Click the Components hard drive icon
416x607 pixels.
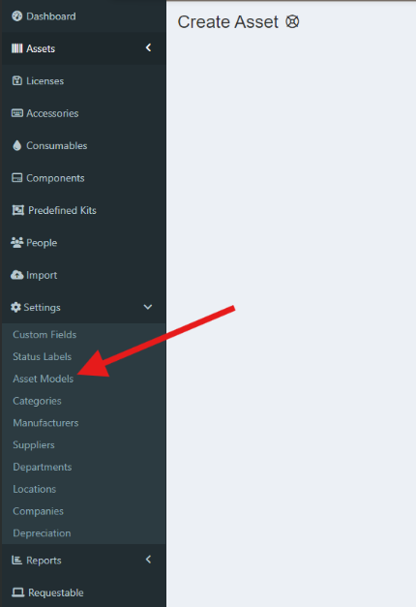tap(17, 178)
